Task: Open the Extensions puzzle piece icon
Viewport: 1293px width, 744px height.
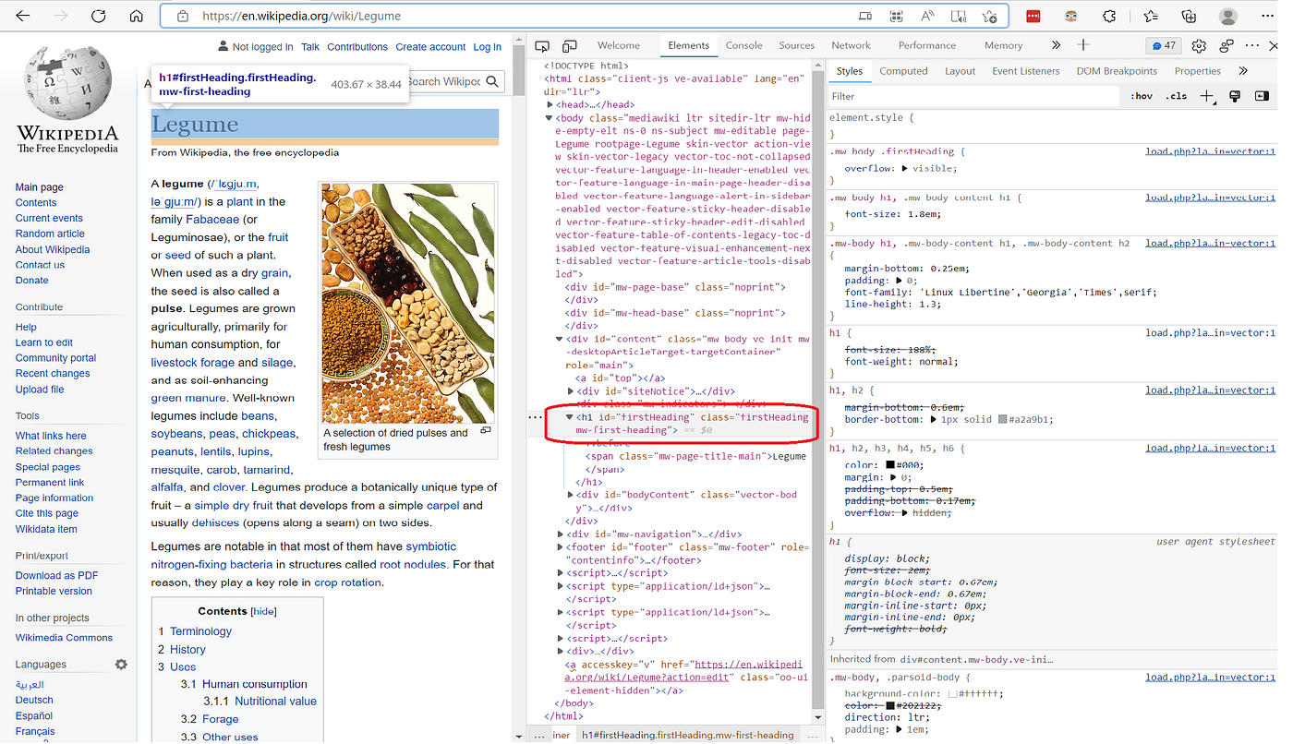Action: coord(1109,16)
